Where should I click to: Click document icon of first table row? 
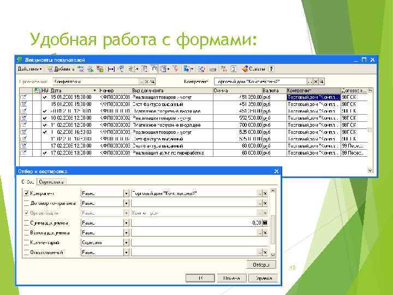[23, 97]
